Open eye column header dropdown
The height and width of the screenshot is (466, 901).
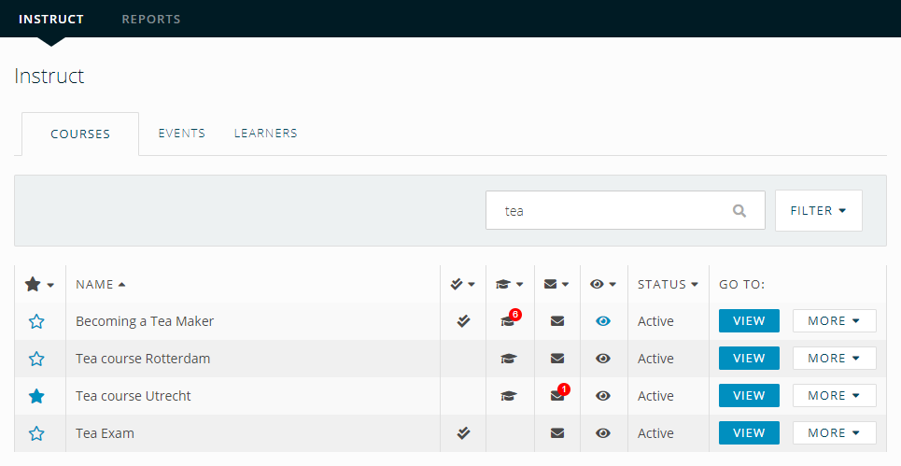pyautogui.click(x=603, y=285)
